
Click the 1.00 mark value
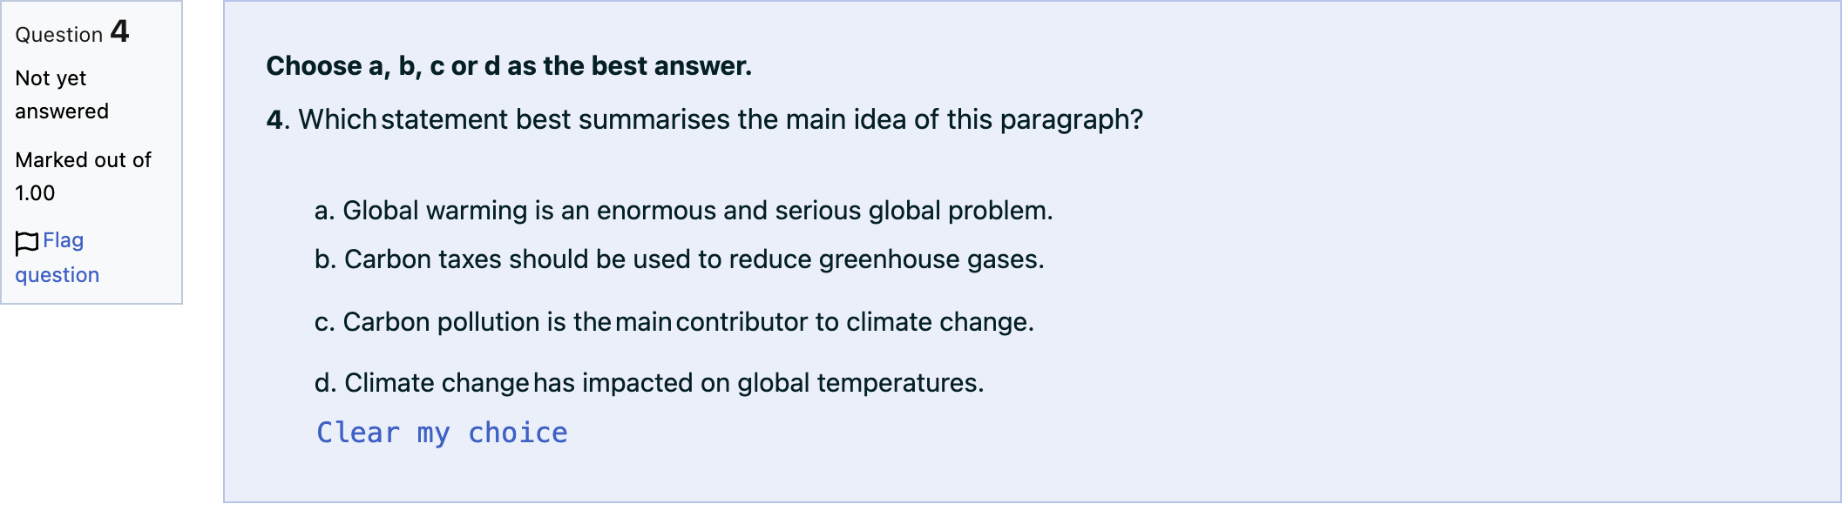[x=35, y=193]
